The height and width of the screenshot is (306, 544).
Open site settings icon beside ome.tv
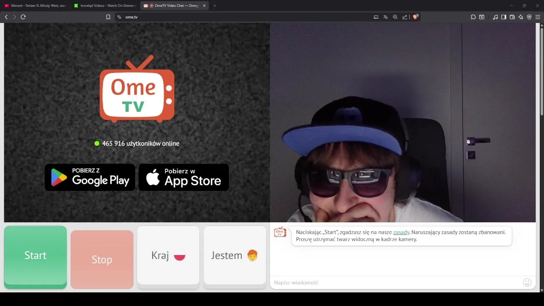pos(119,17)
